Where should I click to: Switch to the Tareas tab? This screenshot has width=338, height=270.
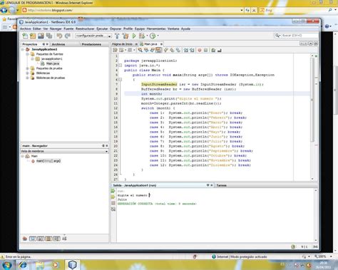(221, 185)
